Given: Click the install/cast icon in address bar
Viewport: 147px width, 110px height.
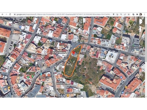Looking at the screenshot, I should pyautogui.click(x=117, y=14).
